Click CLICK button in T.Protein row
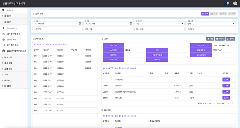Screen dimensions: 240x128 click(x=226, y=86)
